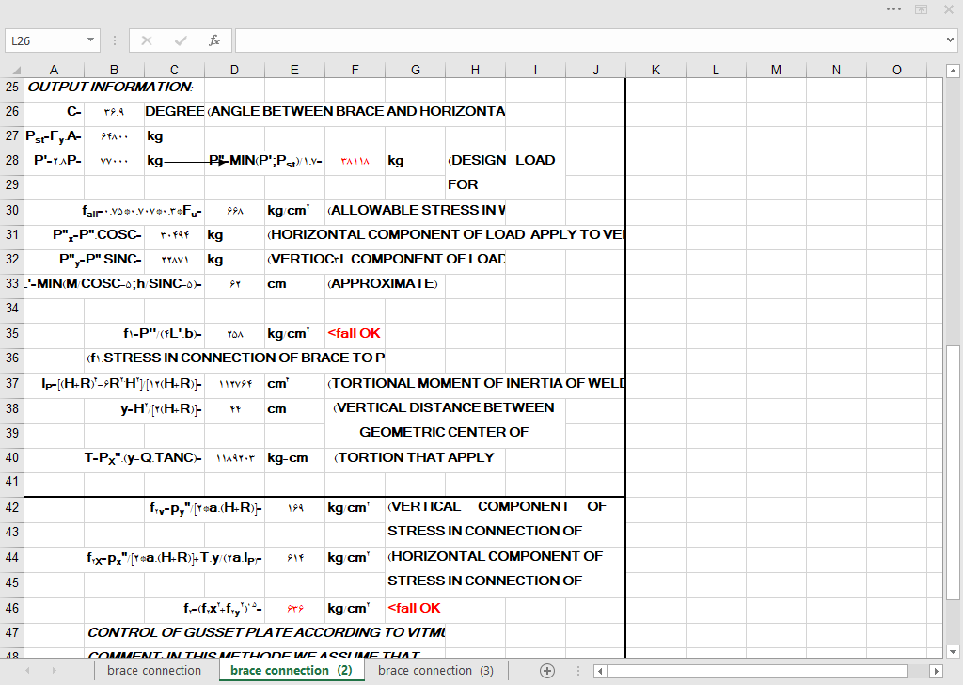Click CONTROL OF GUSSET PLATE text in row 47
Image resolution: width=963 pixels, height=685 pixels.
pyautogui.click(x=266, y=632)
